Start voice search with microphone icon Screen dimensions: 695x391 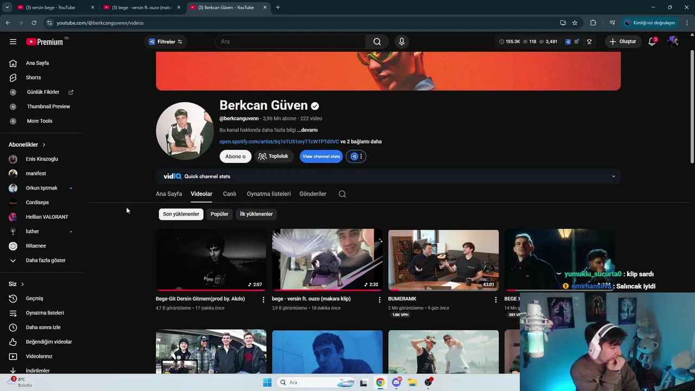[x=402, y=42]
